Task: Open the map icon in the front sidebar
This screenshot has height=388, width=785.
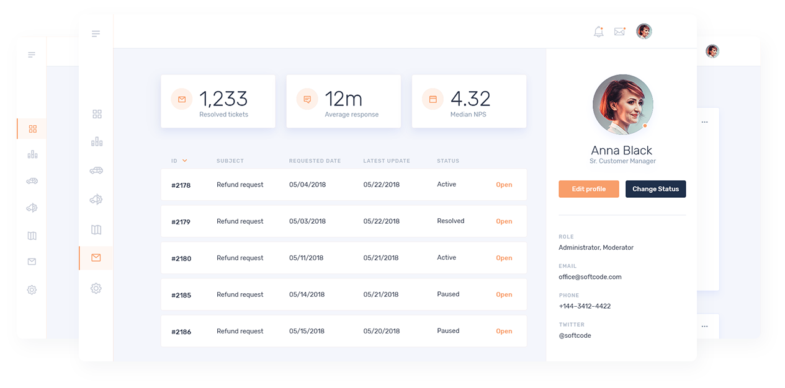Action: 96,230
